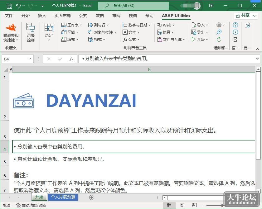Open the 文件 File menu tab

(9, 16)
